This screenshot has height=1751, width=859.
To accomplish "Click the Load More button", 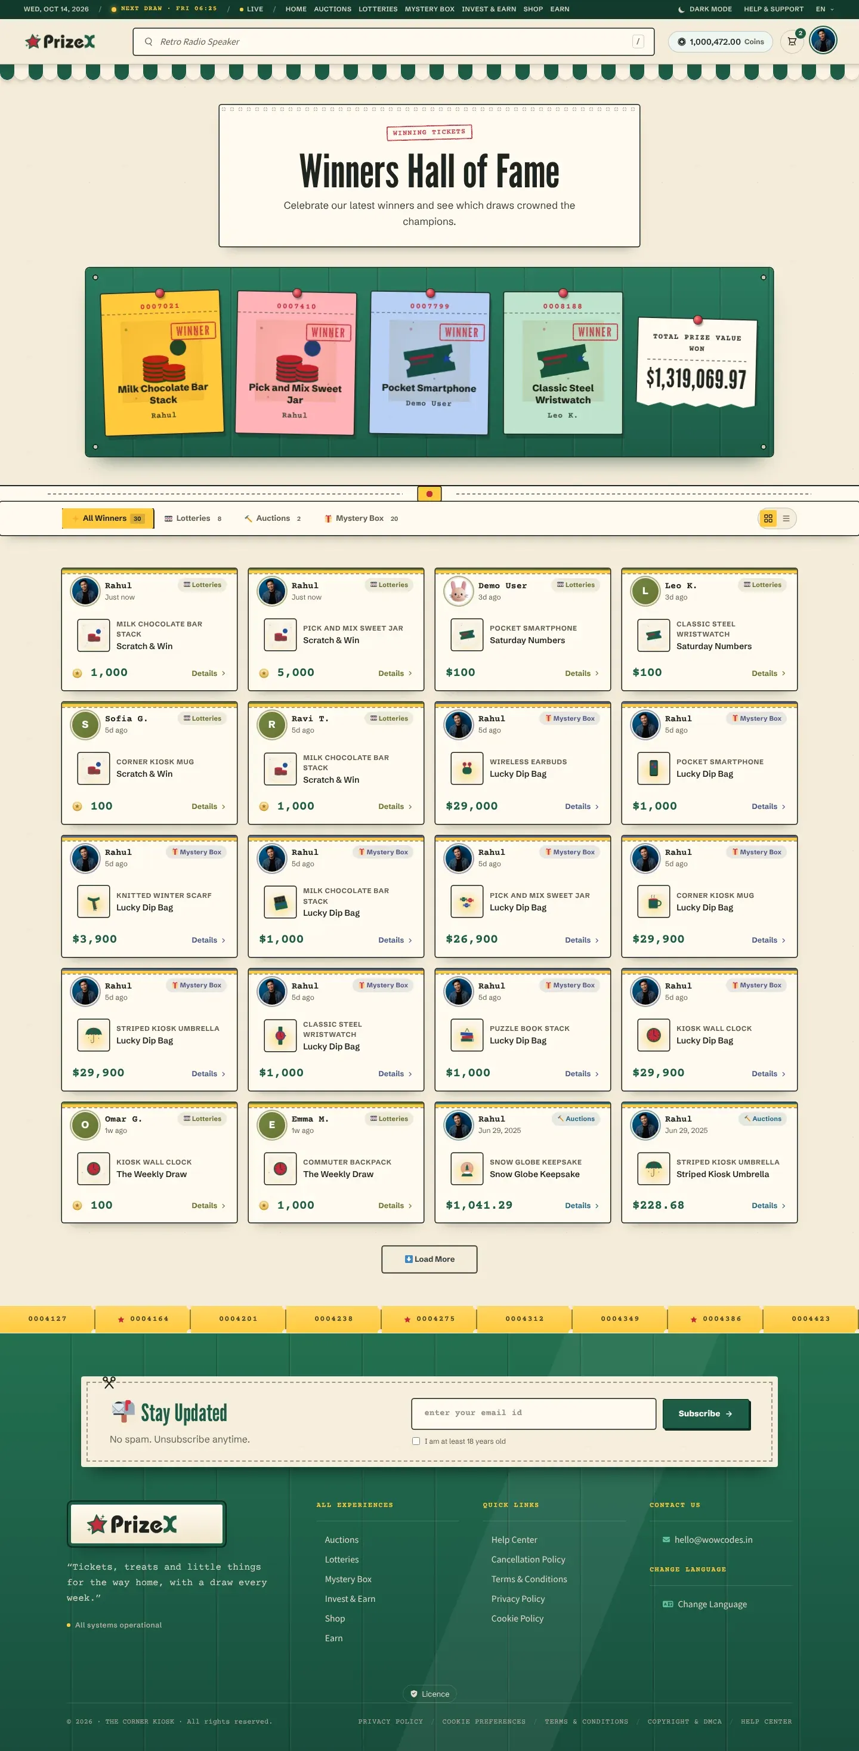I will click(x=429, y=1259).
